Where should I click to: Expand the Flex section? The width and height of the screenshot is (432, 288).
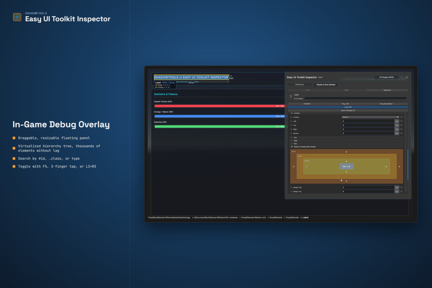point(292,138)
